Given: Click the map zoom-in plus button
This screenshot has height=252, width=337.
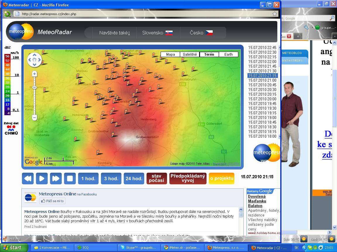Looking at the screenshot, I should pos(35,74).
